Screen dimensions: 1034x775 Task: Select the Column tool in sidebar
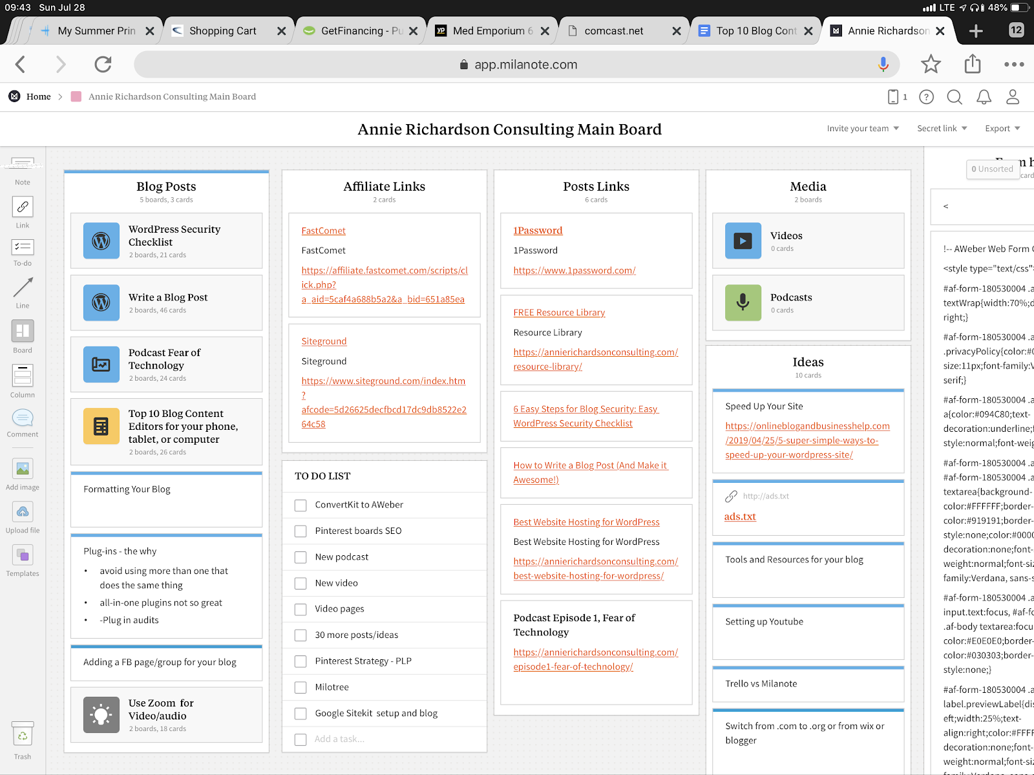23,381
